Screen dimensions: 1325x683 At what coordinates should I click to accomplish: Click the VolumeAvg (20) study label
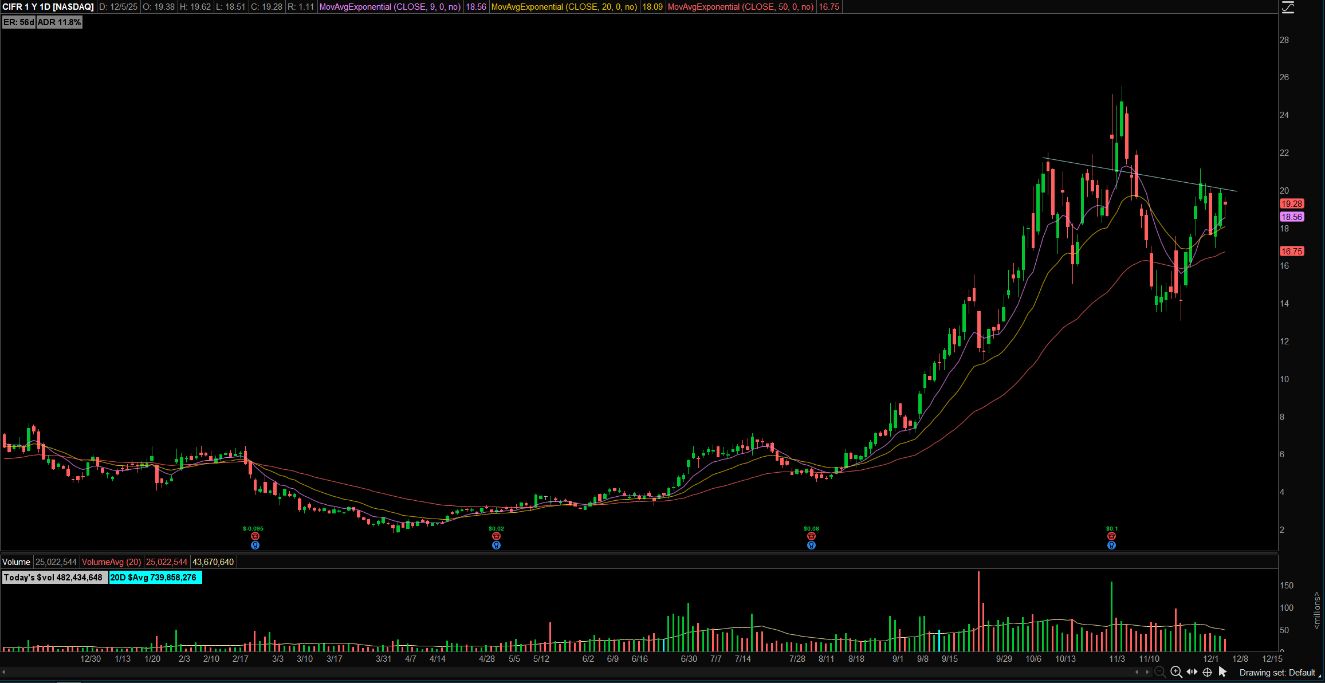tap(111, 562)
